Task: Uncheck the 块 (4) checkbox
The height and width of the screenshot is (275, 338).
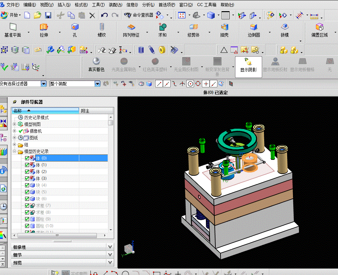Action: 27,185
